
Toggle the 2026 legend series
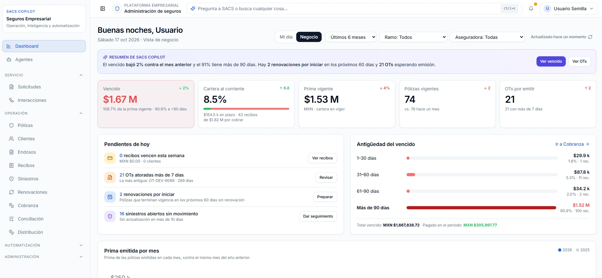(x=565, y=250)
